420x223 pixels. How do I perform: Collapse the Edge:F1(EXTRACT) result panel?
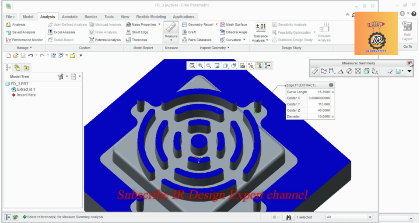click(331, 85)
